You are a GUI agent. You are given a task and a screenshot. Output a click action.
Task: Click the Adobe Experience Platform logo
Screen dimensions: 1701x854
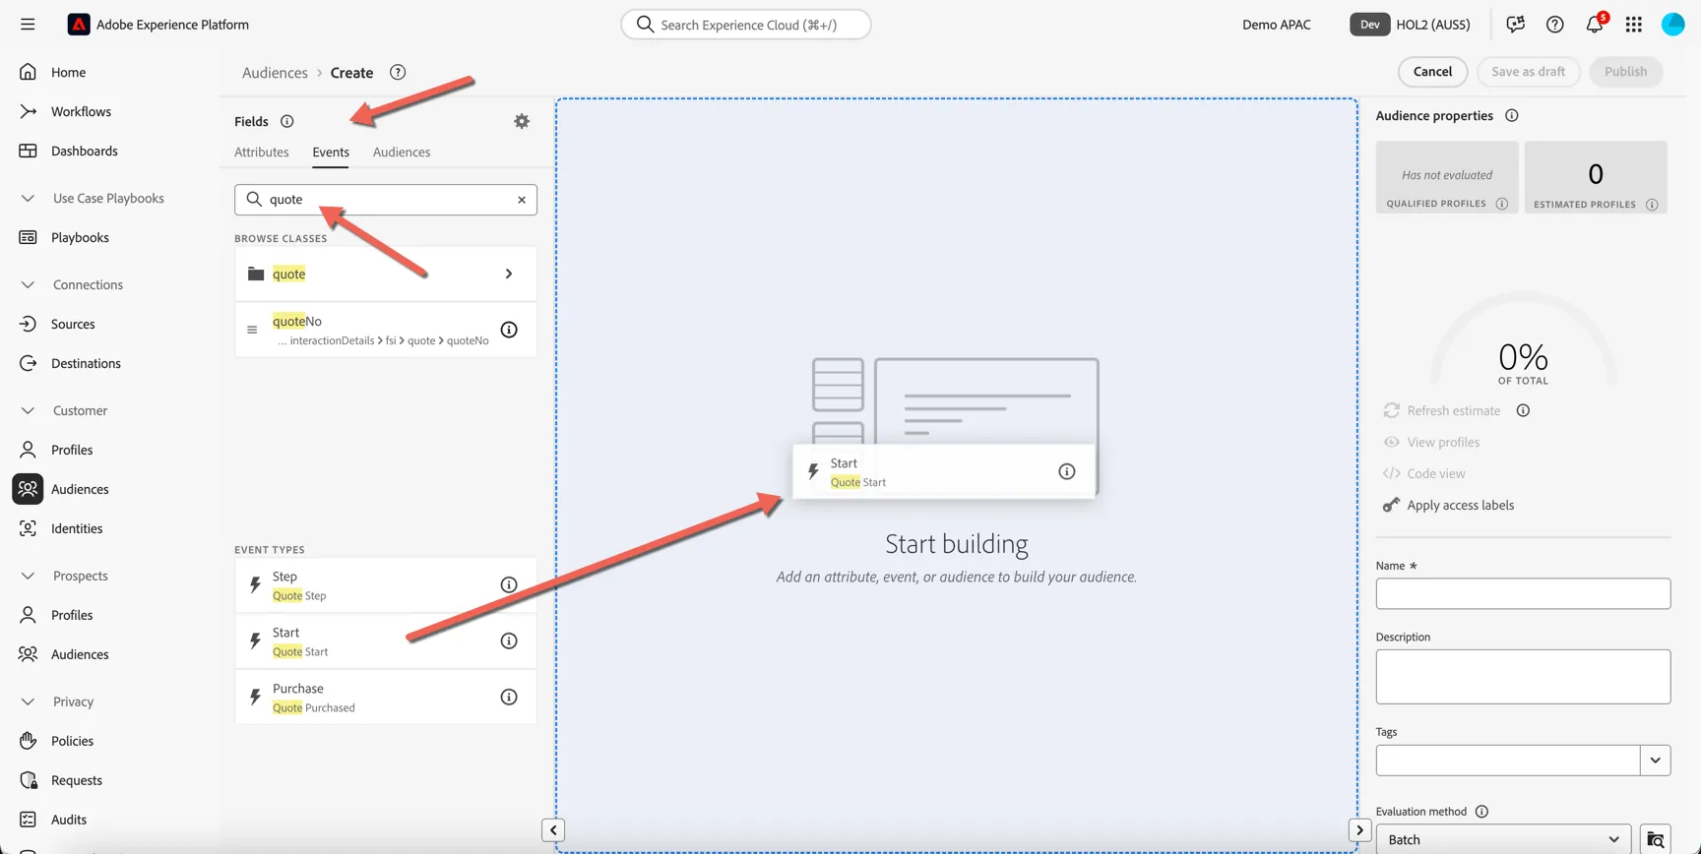pyautogui.click(x=79, y=25)
